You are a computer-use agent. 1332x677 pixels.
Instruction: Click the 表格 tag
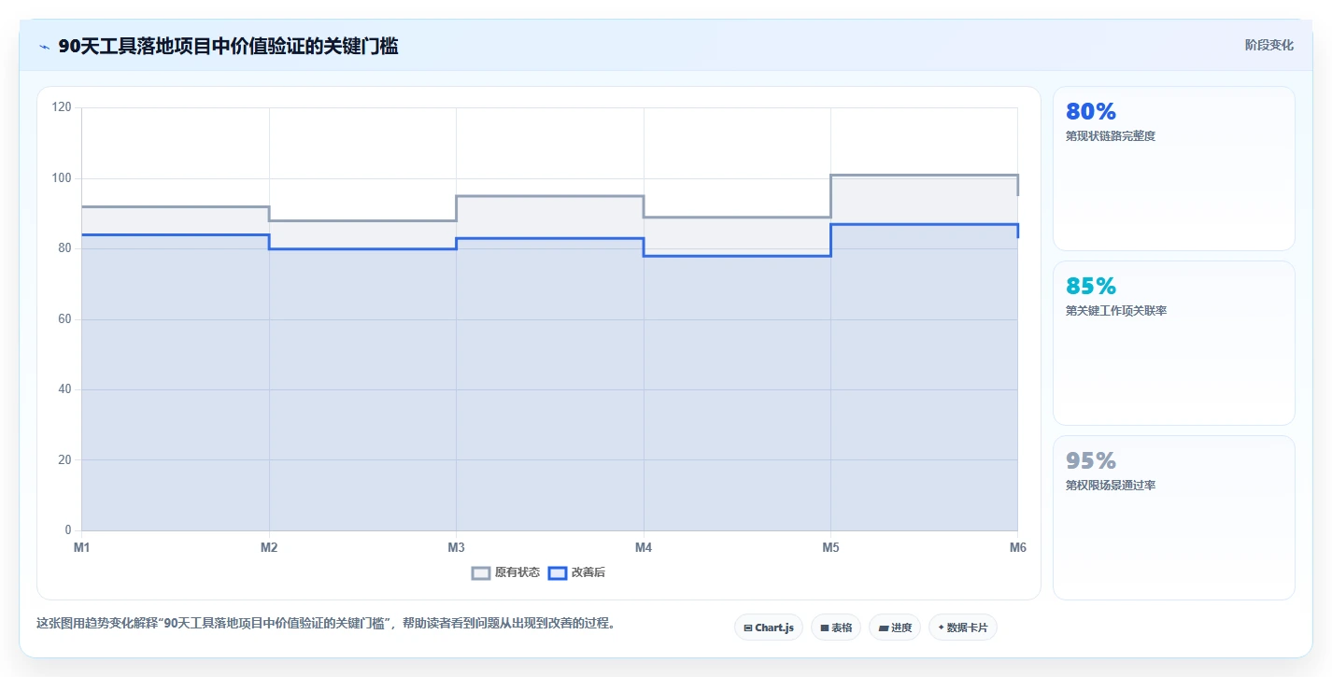pyautogui.click(x=836, y=628)
